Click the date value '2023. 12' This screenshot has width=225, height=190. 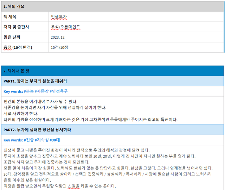click(58, 38)
